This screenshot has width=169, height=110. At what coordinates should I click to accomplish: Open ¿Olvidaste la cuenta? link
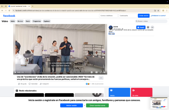tap(158, 16)
